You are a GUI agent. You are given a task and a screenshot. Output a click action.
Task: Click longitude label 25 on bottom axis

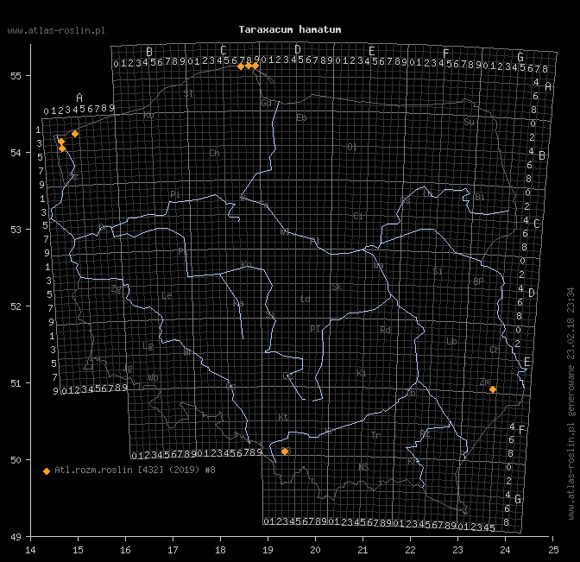[553, 550]
